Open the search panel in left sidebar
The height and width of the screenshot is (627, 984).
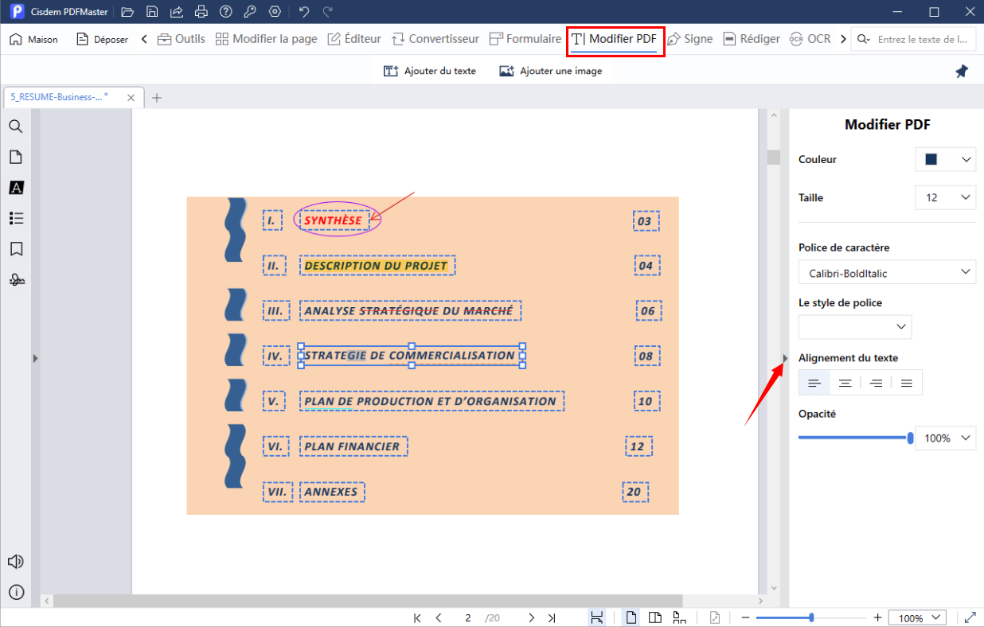click(x=16, y=127)
